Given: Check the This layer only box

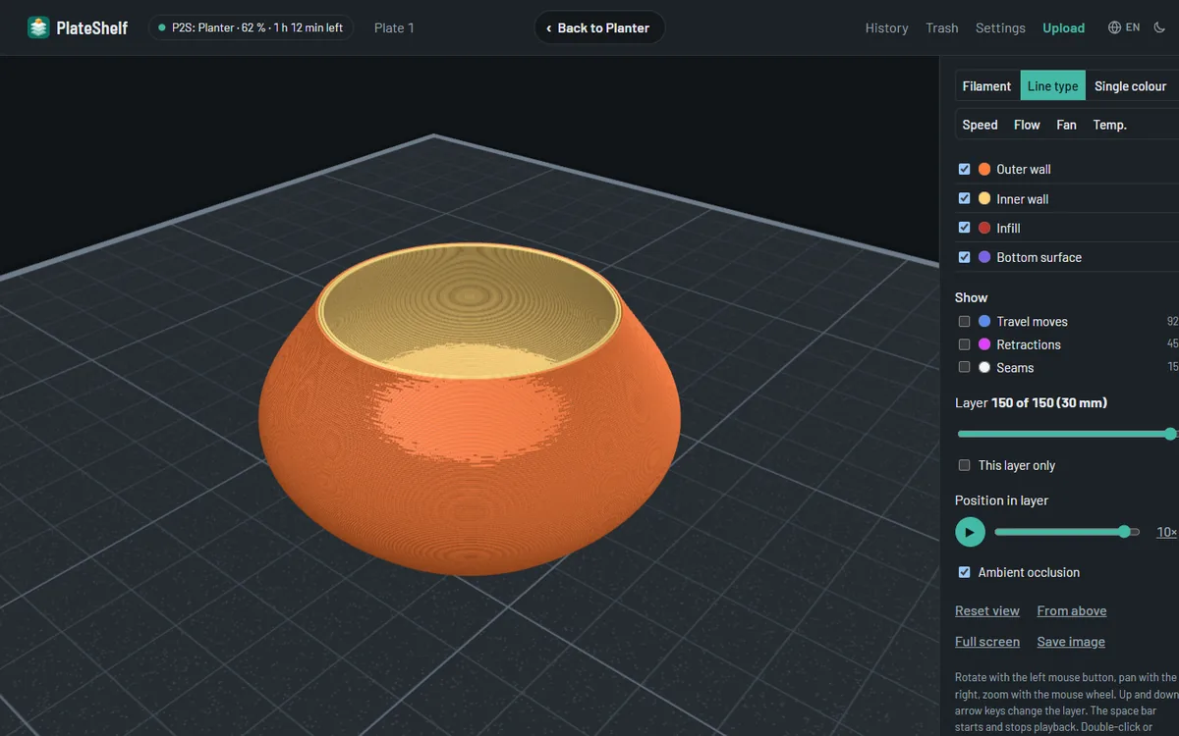Looking at the screenshot, I should point(964,465).
